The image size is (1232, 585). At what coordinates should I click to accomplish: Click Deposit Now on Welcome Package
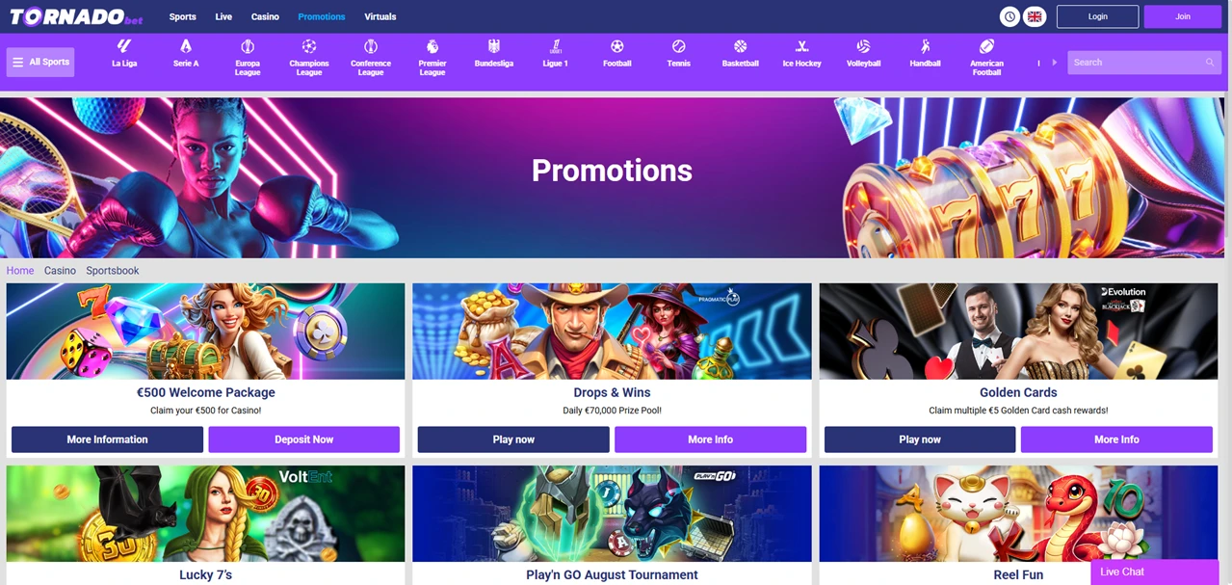[x=303, y=439]
